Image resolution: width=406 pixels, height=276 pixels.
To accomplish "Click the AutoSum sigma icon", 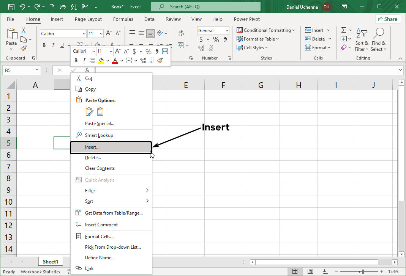I will coord(344,30).
